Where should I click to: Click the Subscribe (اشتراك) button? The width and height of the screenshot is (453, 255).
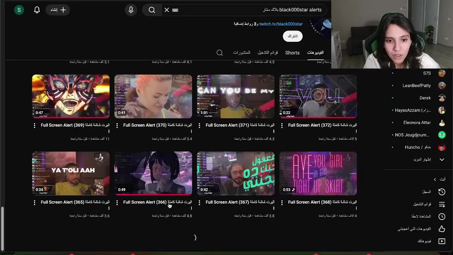(293, 36)
